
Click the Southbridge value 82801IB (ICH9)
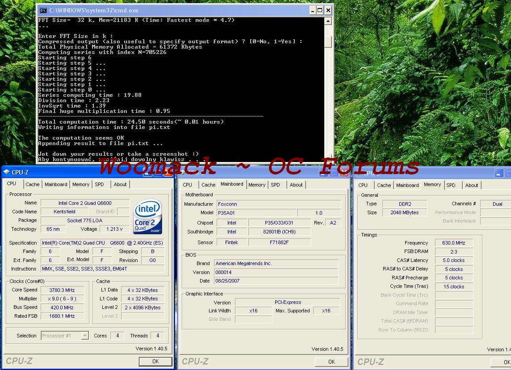pyautogui.click(x=279, y=232)
